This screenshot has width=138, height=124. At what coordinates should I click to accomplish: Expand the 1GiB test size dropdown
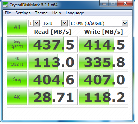pyautogui.click(x=55, y=23)
